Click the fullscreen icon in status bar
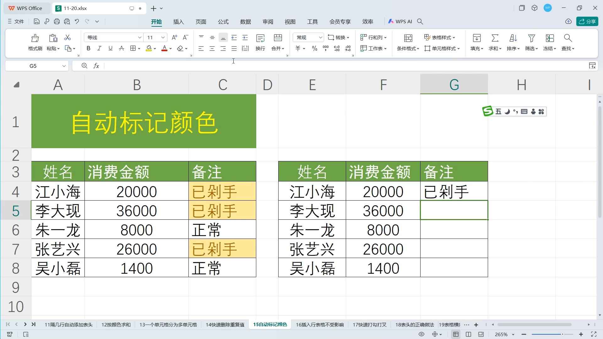603x339 pixels. pyautogui.click(x=594, y=334)
